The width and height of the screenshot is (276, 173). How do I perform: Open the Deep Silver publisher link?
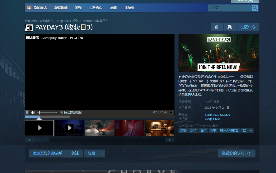pyautogui.click(x=212, y=119)
